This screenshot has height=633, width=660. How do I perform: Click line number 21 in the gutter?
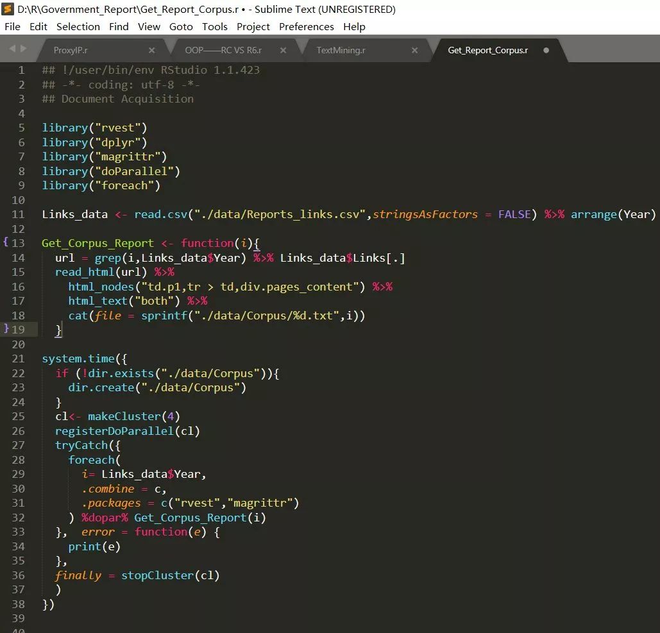[x=18, y=359]
